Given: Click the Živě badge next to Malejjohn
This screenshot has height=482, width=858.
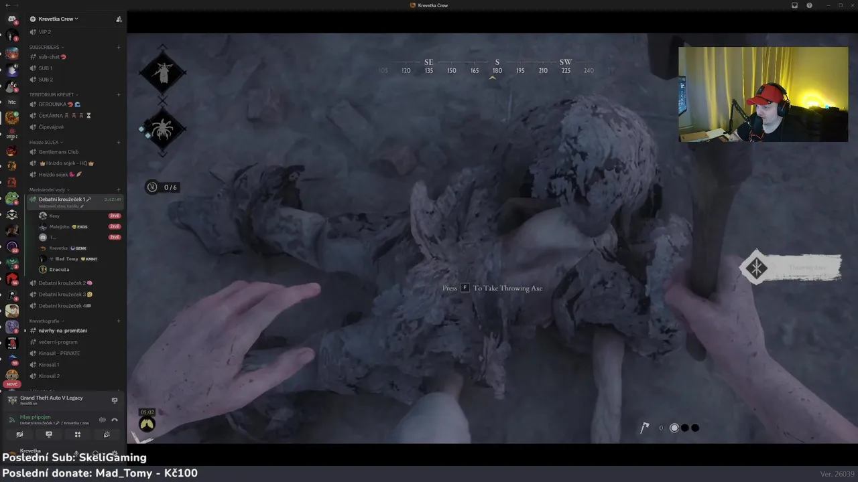Looking at the screenshot, I should 115,227.
